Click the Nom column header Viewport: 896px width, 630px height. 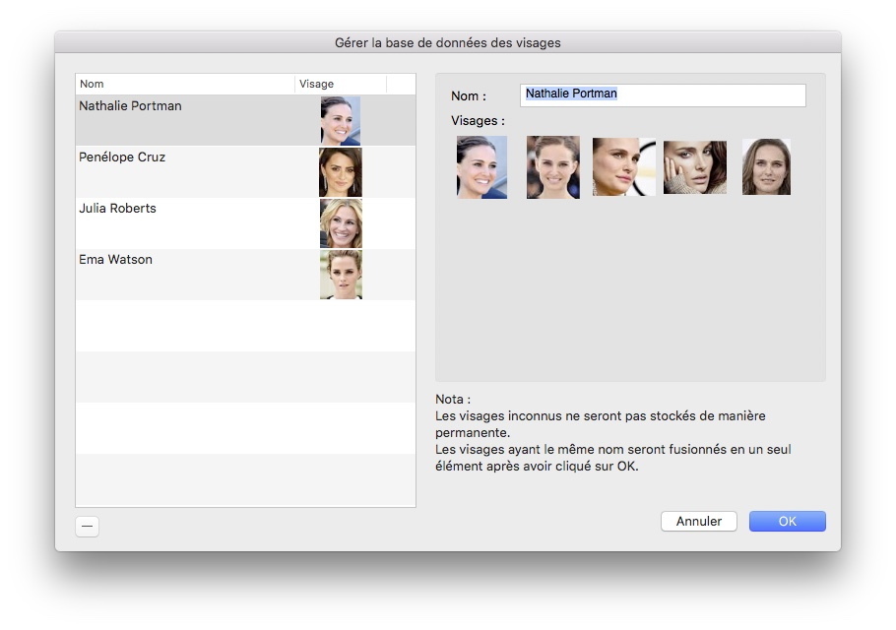tap(185, 85)
